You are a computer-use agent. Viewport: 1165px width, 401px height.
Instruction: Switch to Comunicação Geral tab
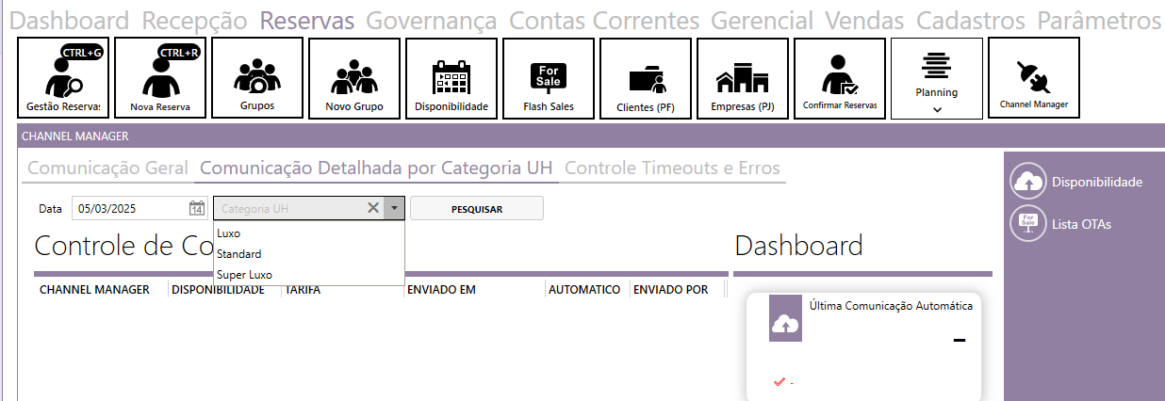click(108, 168)
